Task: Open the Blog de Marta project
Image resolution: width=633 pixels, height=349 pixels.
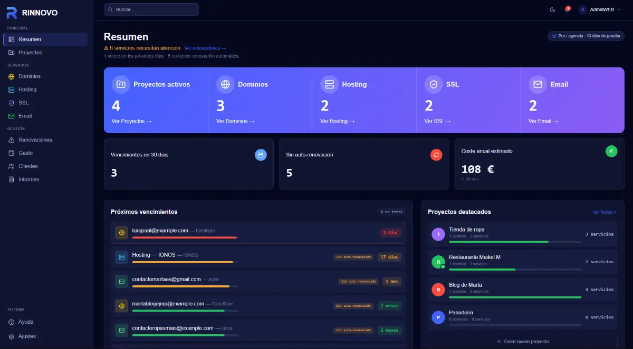Action: pyautogui.click(x=522, y=290)
